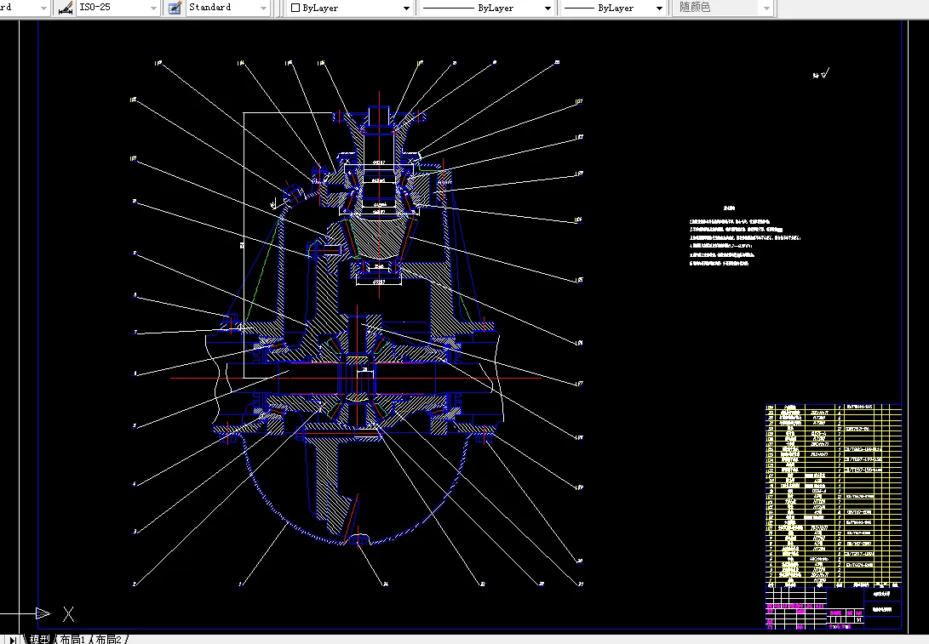Open the Dimension Style manager icon
929x644 pixels.
point(66,9)
